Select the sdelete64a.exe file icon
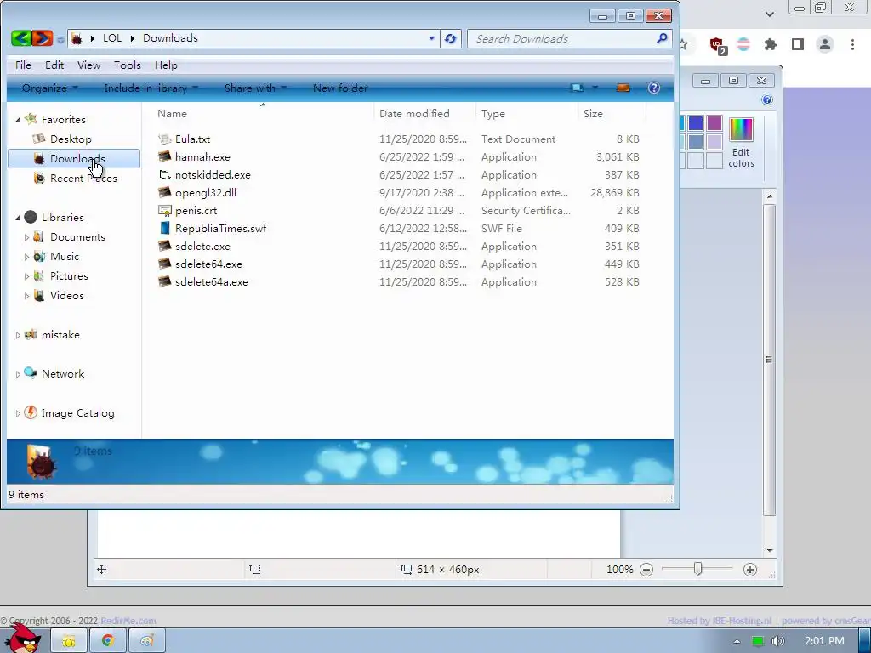Image resolution: width=871 pixels, height=653 pixels. point(164,281)
